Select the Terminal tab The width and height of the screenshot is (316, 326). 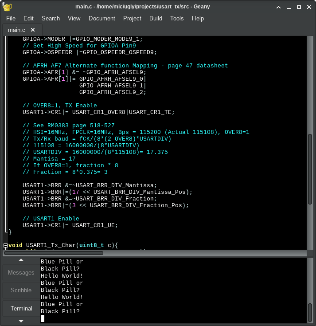pyautogui.click(x=21, y=308)
